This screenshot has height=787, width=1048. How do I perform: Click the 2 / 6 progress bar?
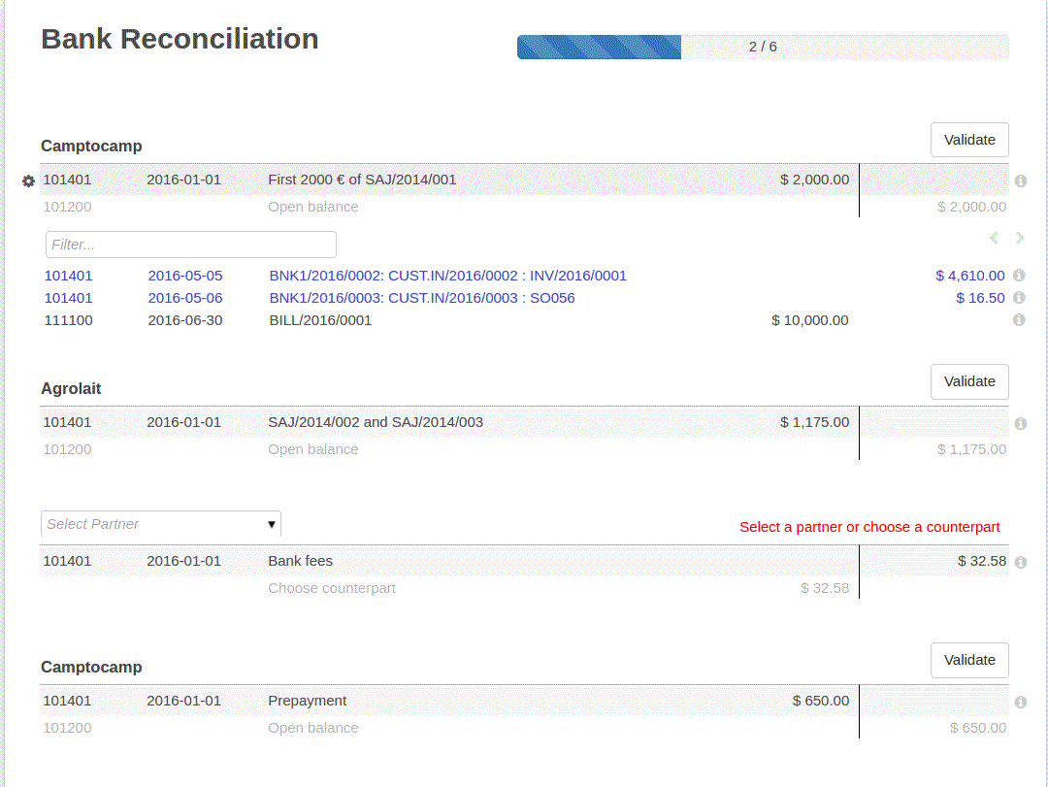tap(763, 47)
